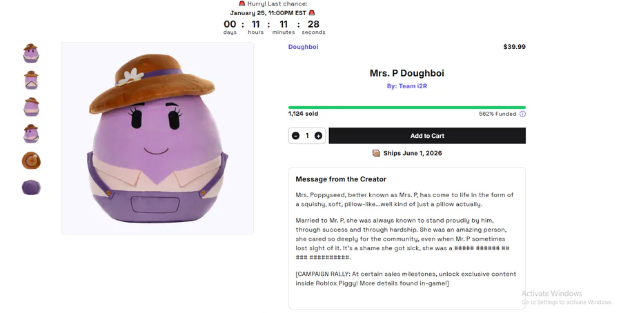Select the first plush front-view thumbnail
The image size is (621, 313).
pyautogui.click(x=31, y=53)
